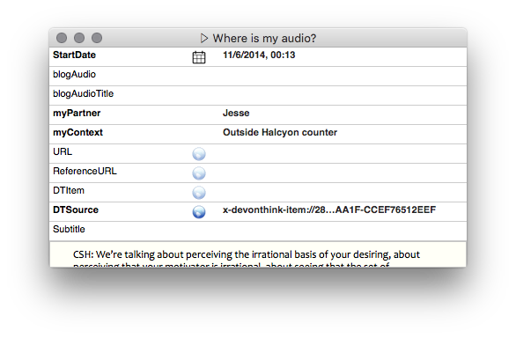Click the triangle icon before the window title
This screenshot has width=516, height=338.
coord(204,38)
